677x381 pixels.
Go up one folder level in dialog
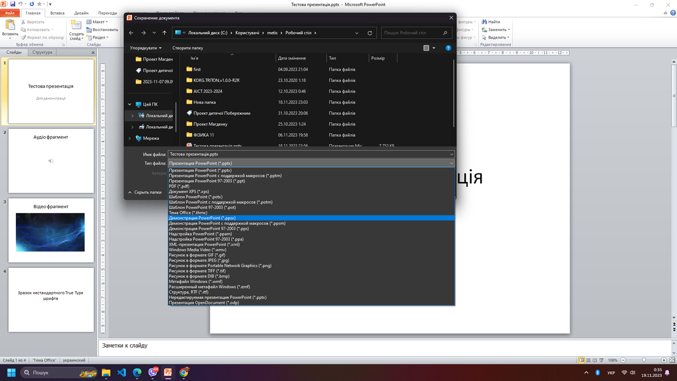click(x=164, y=33)
